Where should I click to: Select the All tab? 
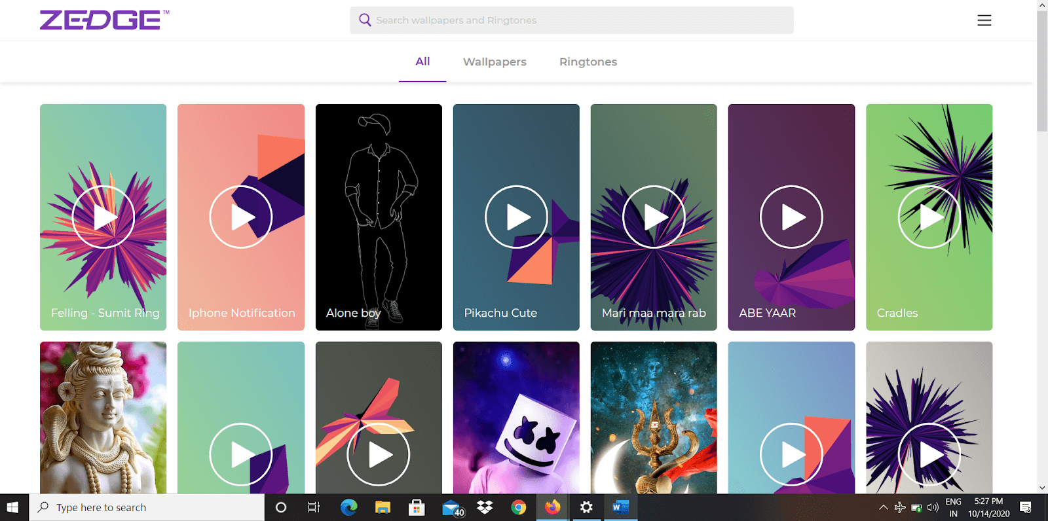[x=422, y=62]
